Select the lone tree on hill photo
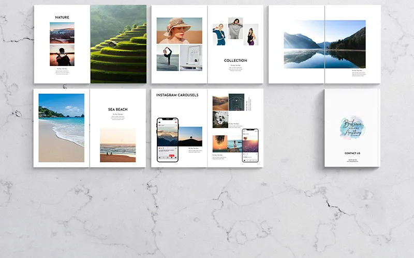The width and height of the screenshot is (414, 258). [x=190, y=137]
